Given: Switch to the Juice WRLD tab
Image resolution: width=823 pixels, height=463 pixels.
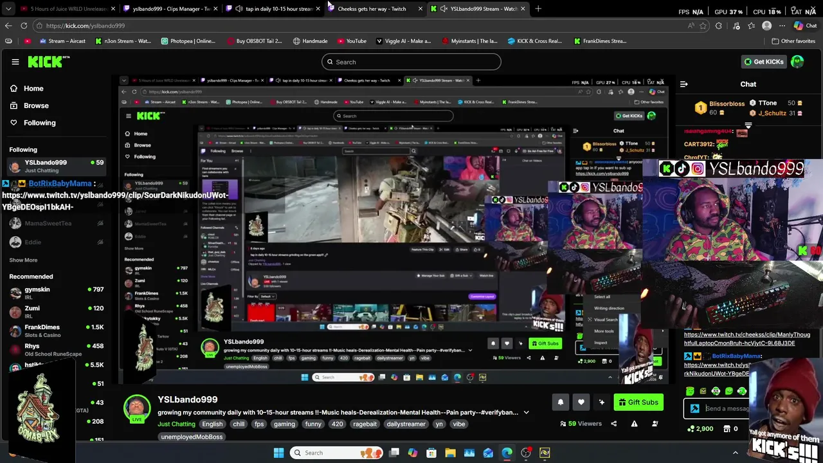Looking at the screenshot, I should pos(69,9).
